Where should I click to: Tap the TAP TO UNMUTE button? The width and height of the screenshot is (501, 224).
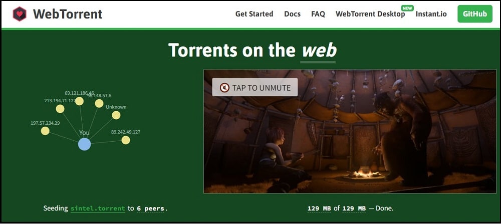(x=255, y=87)
